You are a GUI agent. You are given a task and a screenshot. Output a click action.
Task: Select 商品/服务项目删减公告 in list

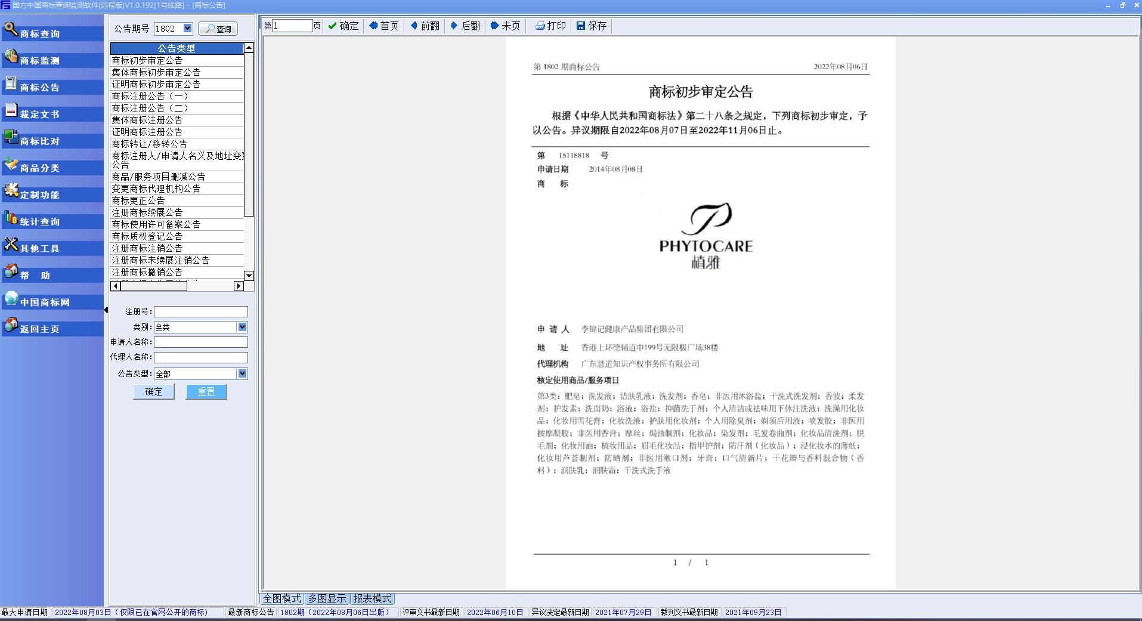point(177,177)
